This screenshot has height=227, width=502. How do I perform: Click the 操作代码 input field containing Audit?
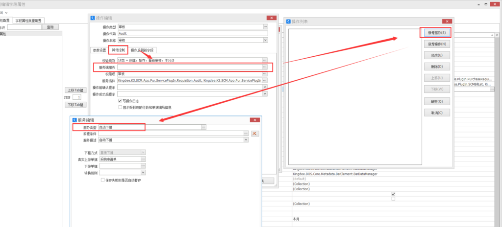tap(191, 33)
